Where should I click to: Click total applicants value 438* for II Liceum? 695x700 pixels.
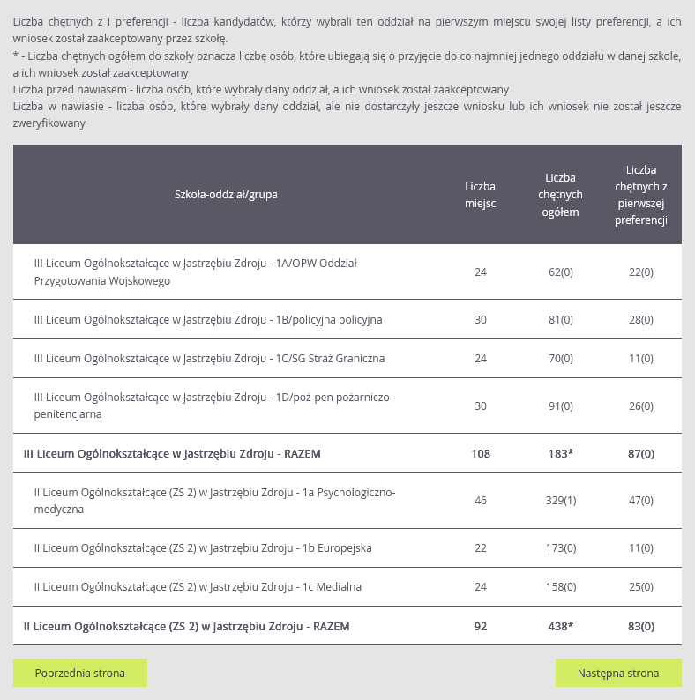tap(561, 626)
